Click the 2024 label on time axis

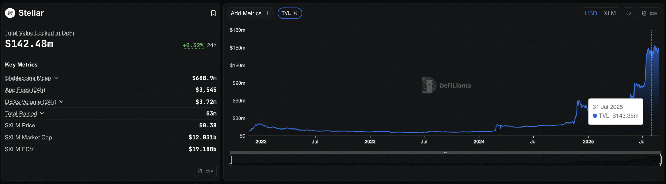(x=479, y=141)
